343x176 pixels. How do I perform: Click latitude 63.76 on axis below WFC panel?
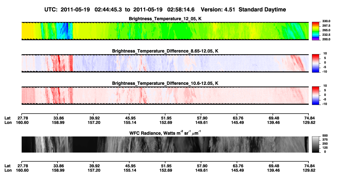(x=237, y=166)
